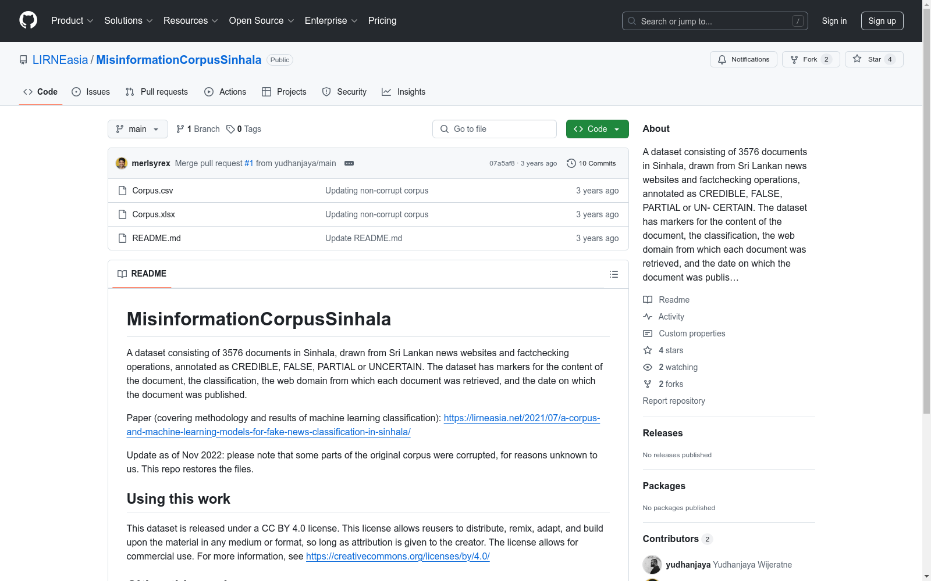Image resolution: width=931 pixels, height=581 pixels.
Task: View the 10 Commits history
Action: (x=591, y=163)
